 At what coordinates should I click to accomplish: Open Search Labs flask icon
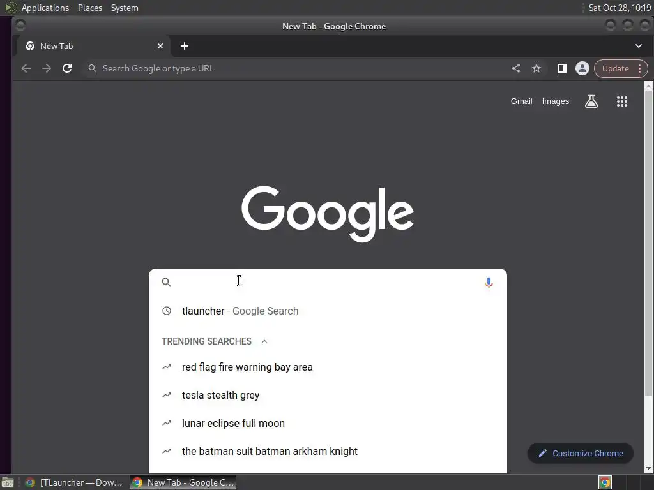[x=591, y=101]
